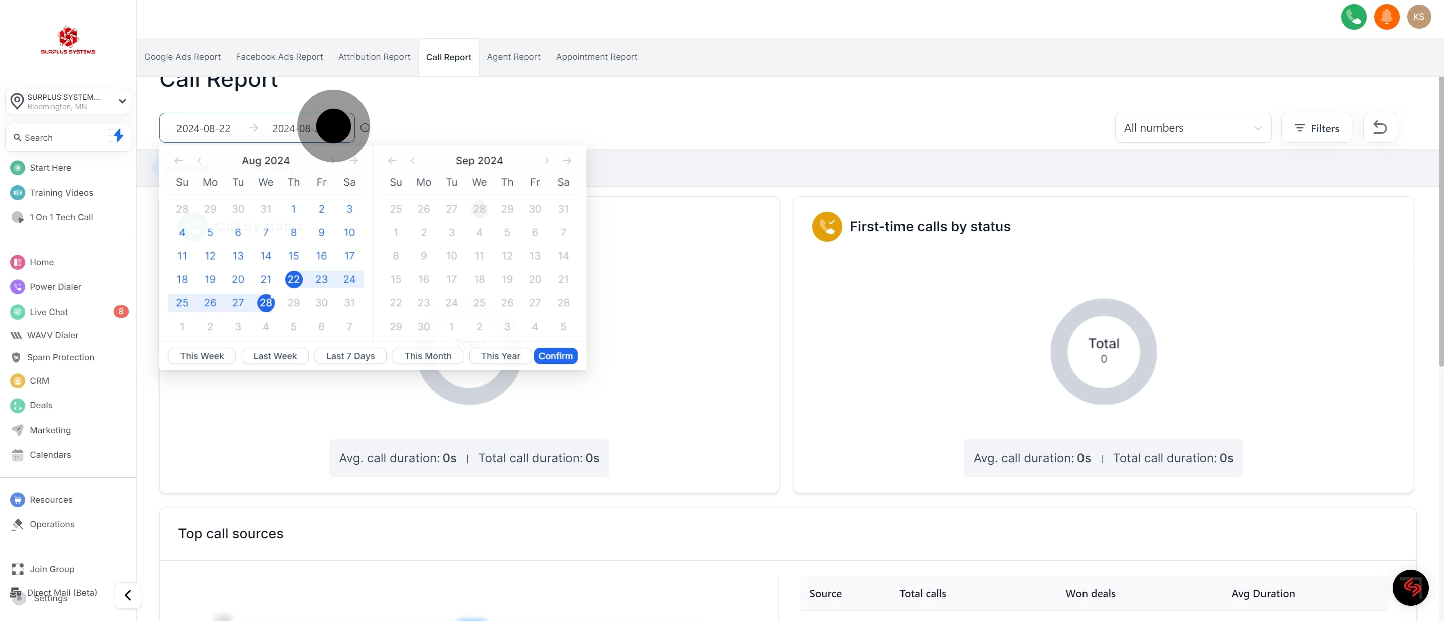1444x621 pixels.
Task: Click the start date input field
Action: pos(204,128)
